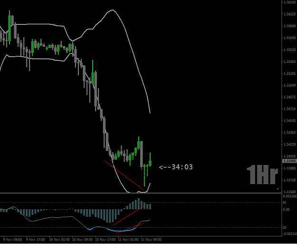Click the 10 Nov 09:00 time label
Screen dimensions: 297x244
click(82, 240)
